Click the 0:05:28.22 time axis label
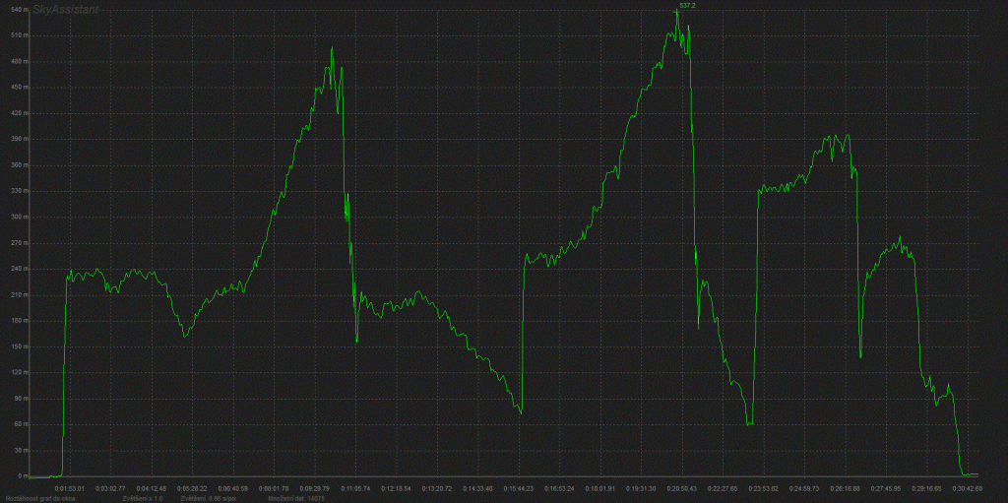The height and width of the screenshot is (503, 1008). (x=192, y=487)
